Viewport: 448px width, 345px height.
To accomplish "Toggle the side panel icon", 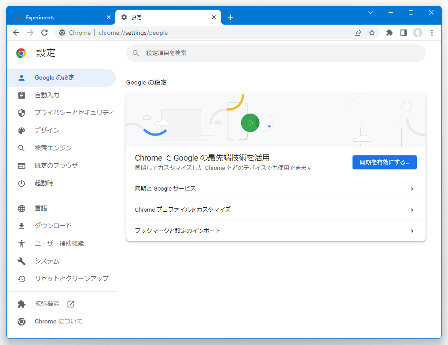I will point(404,33).
